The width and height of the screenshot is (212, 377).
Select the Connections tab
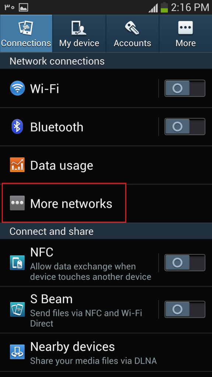[x=26, y=34]
